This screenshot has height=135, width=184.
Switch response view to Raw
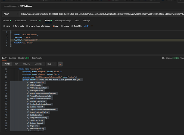16,64
